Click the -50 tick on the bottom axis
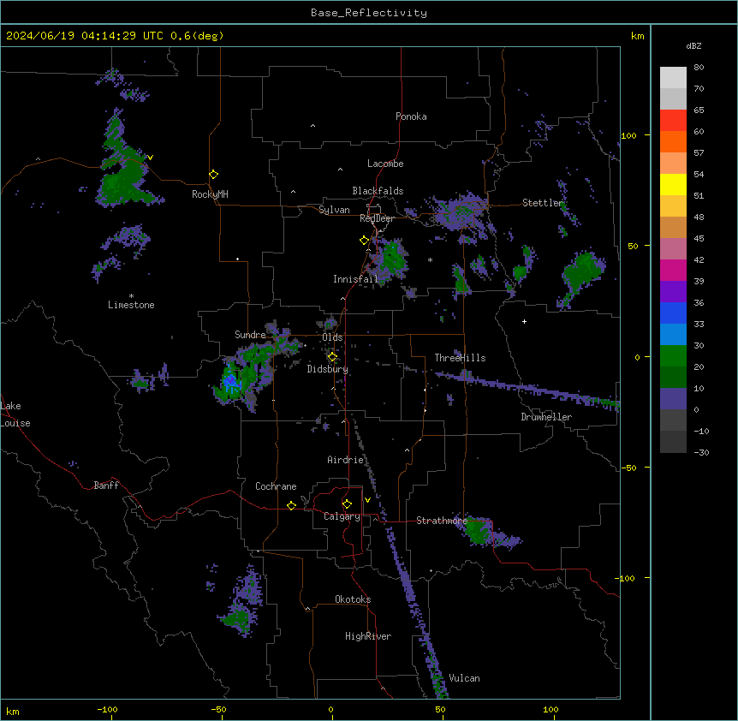 218,709
